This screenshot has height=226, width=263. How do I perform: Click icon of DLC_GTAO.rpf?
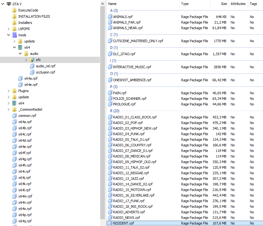point(110,54)
